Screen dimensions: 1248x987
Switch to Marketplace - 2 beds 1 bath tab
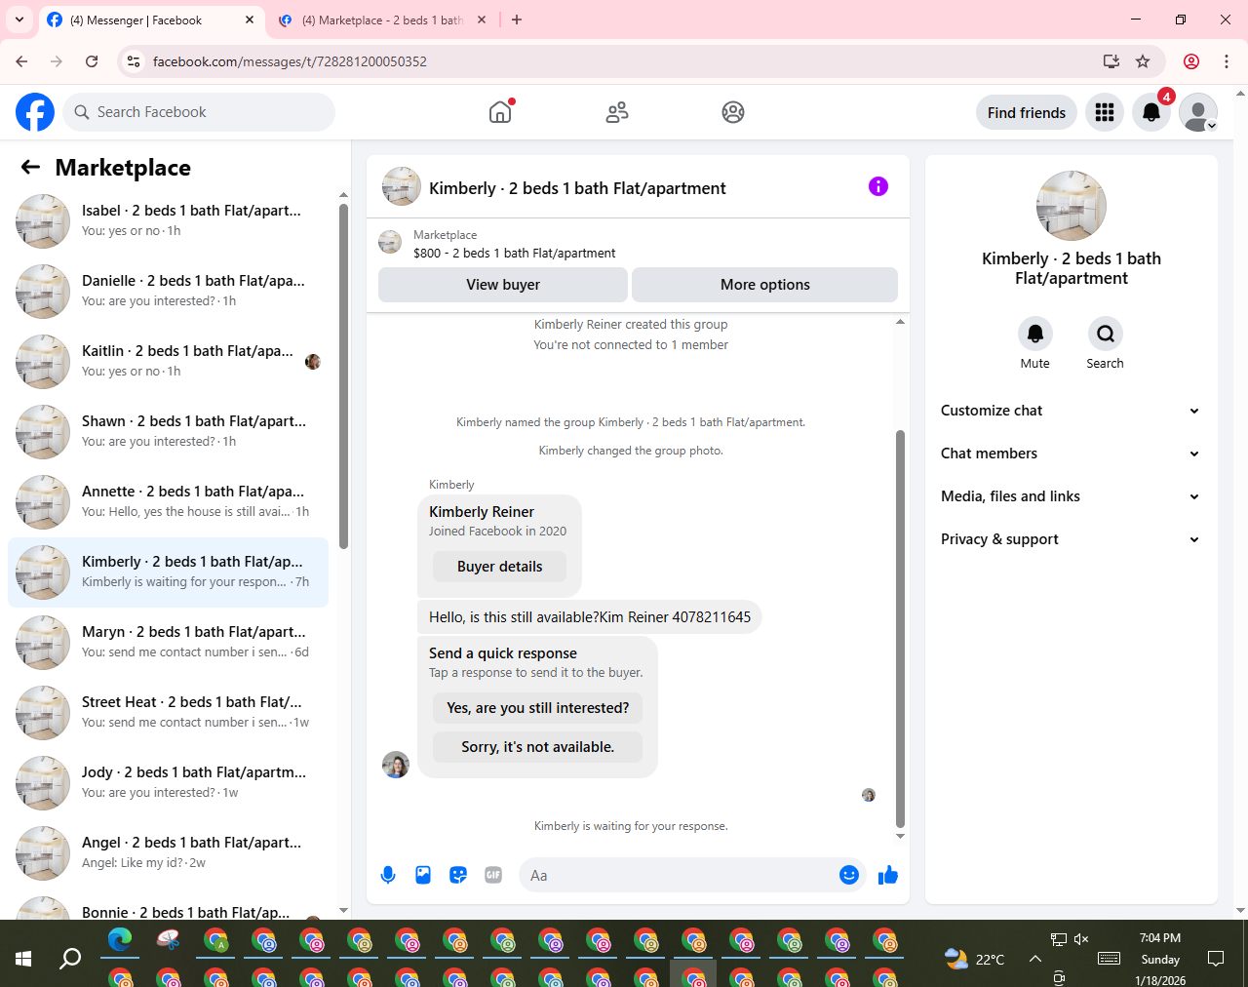(382, 20)
